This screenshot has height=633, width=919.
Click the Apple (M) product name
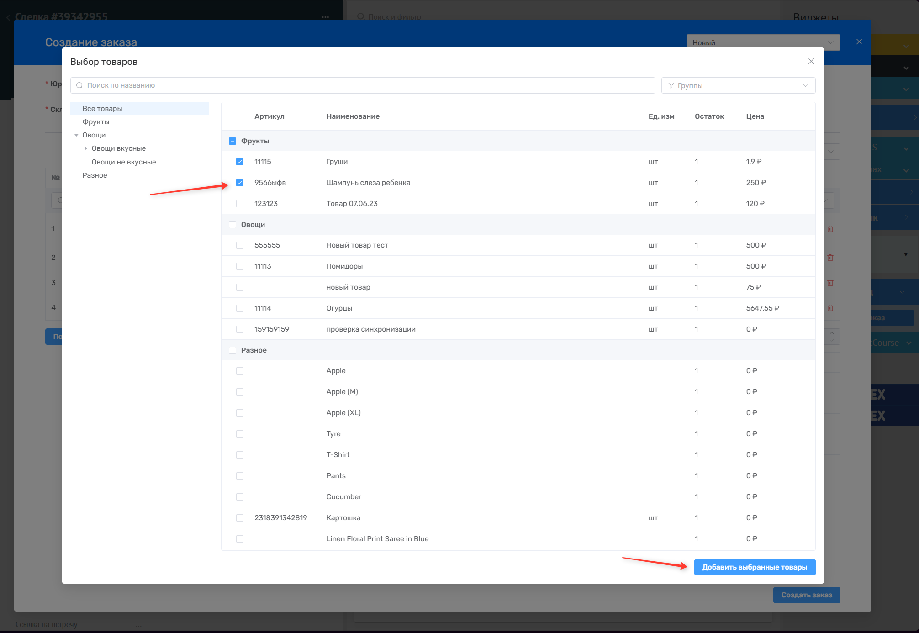coord(342,392)
